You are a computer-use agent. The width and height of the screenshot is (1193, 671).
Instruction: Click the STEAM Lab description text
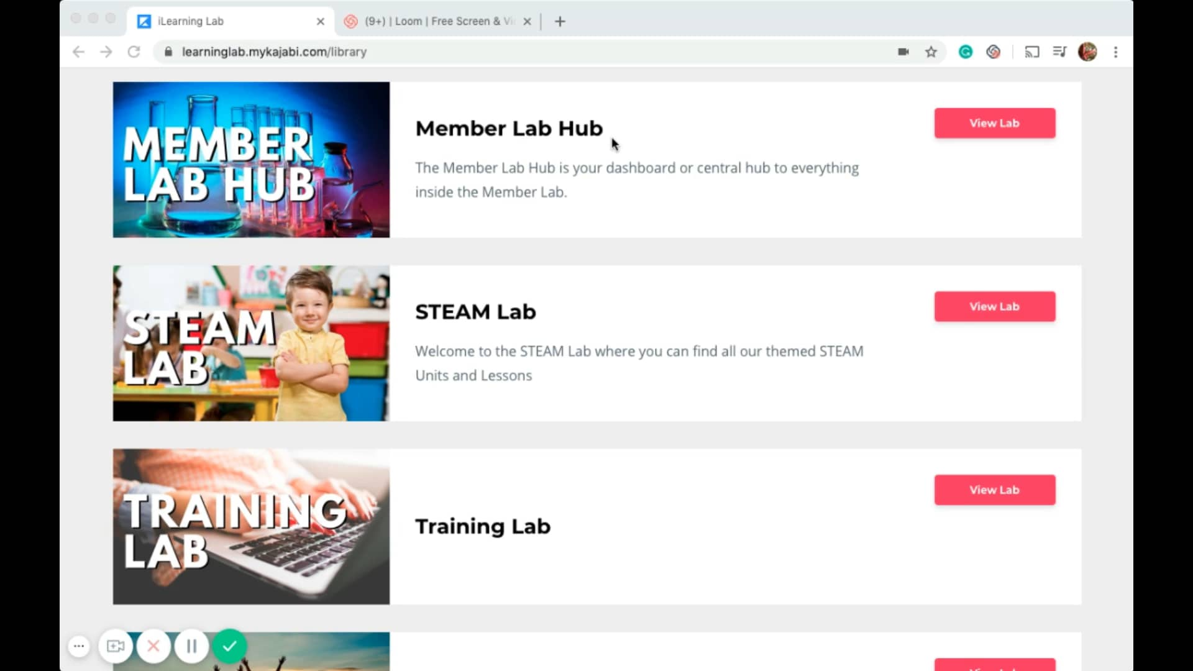[639, 363]
